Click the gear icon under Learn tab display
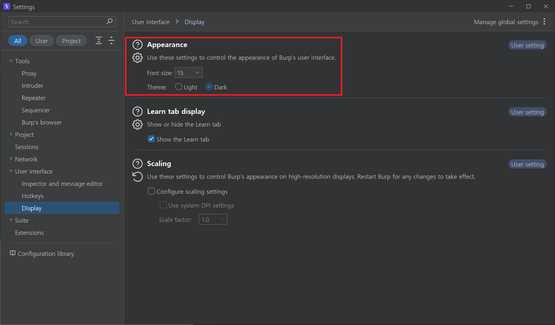 [x=137, y=125]
